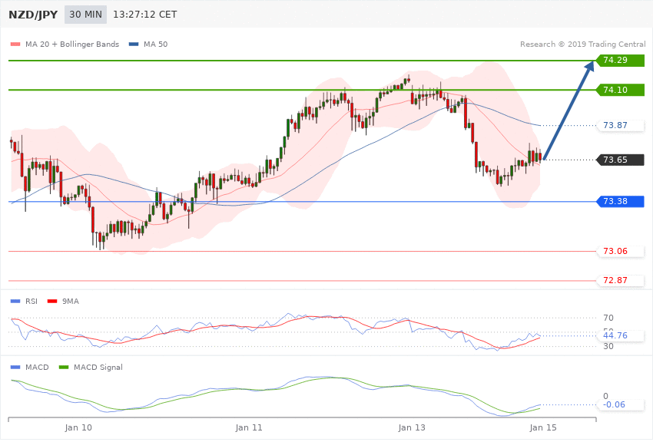The height and width of the screenshot is (442, 653).
Task: Click the RSI 70 level label
Action: click(x=608, y=318)
